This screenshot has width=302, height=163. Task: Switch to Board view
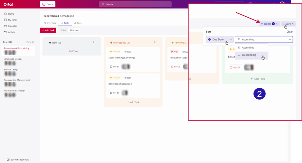[74, 30]
